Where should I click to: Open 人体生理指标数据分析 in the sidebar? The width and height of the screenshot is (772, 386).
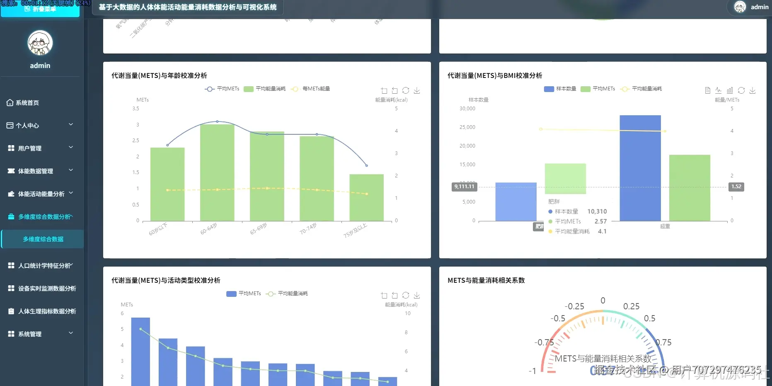[40, 311]
